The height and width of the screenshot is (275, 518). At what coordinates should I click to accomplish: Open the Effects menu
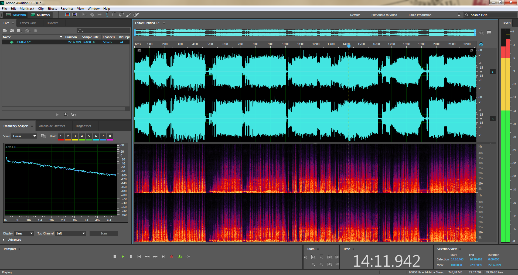click(x=52, y=9)
